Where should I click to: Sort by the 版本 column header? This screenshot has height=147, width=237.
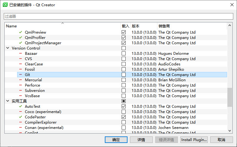144,26
